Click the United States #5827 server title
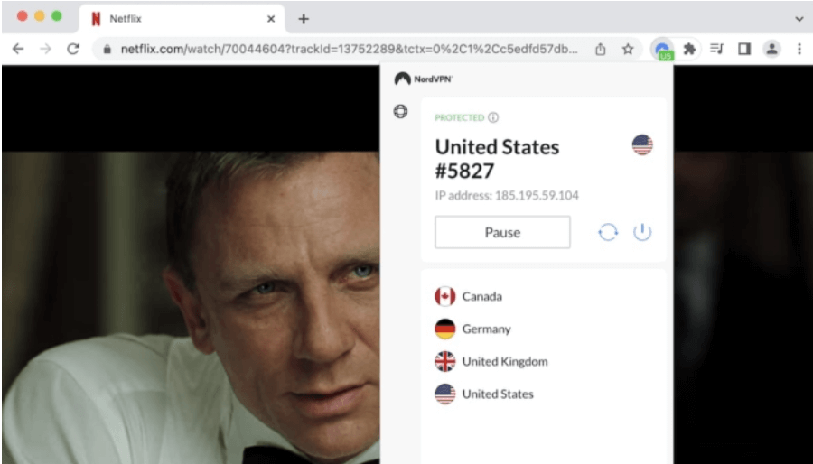This screenshot has width=813, height=464. tap(497, 159)
